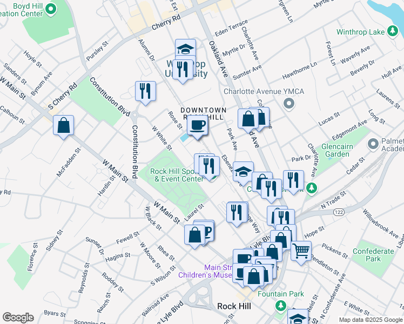Image resolution: width=404 pixels, height=324 pixels.
Task: Click the Boyd Hill Recreation Center pin
Action: 51,10
